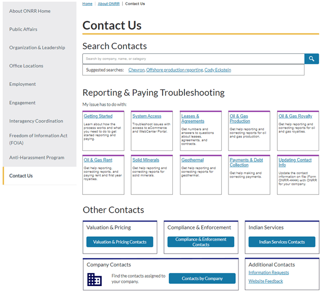Choose Offshore production reporting suggestion

[175, 70]
